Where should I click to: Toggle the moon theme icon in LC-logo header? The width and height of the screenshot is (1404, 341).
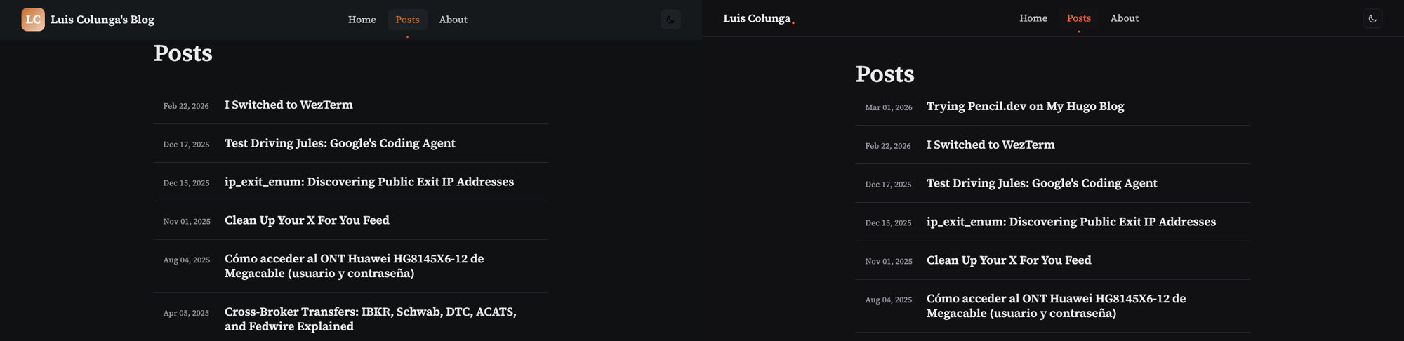pos(670,20)
